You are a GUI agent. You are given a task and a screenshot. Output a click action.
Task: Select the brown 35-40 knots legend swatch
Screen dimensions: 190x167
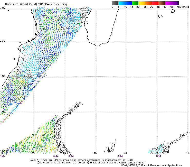click(x=162, y=3)
